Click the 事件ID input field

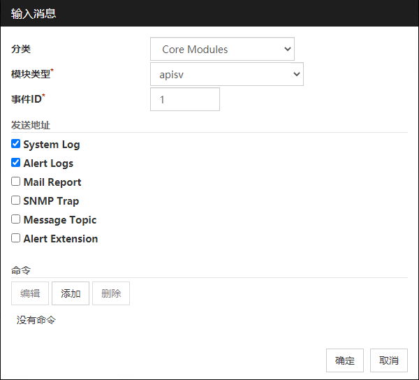184,99
